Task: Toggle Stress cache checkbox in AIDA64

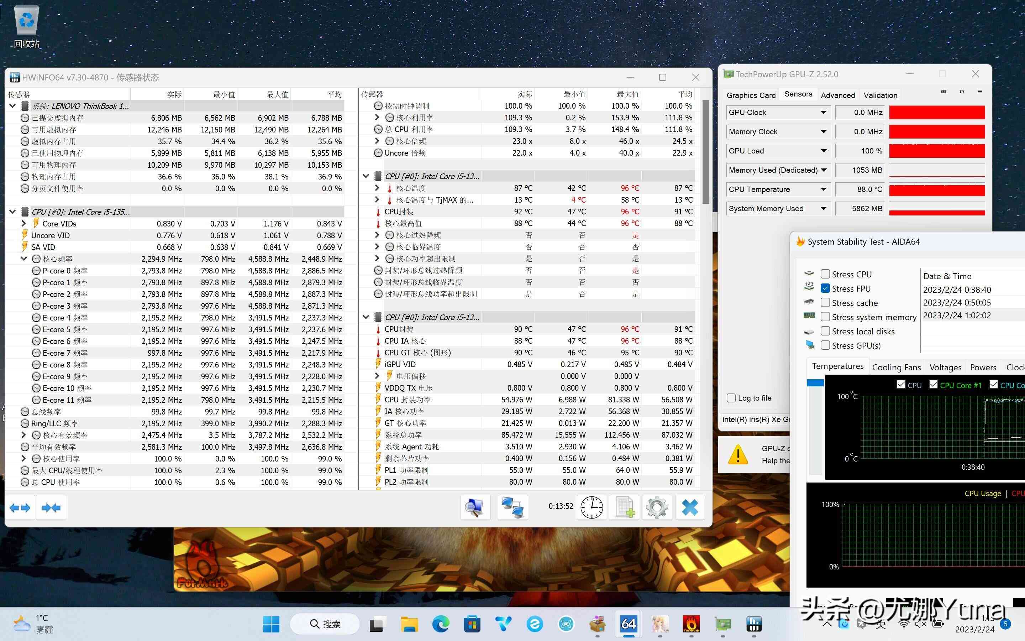Action: 824,301
